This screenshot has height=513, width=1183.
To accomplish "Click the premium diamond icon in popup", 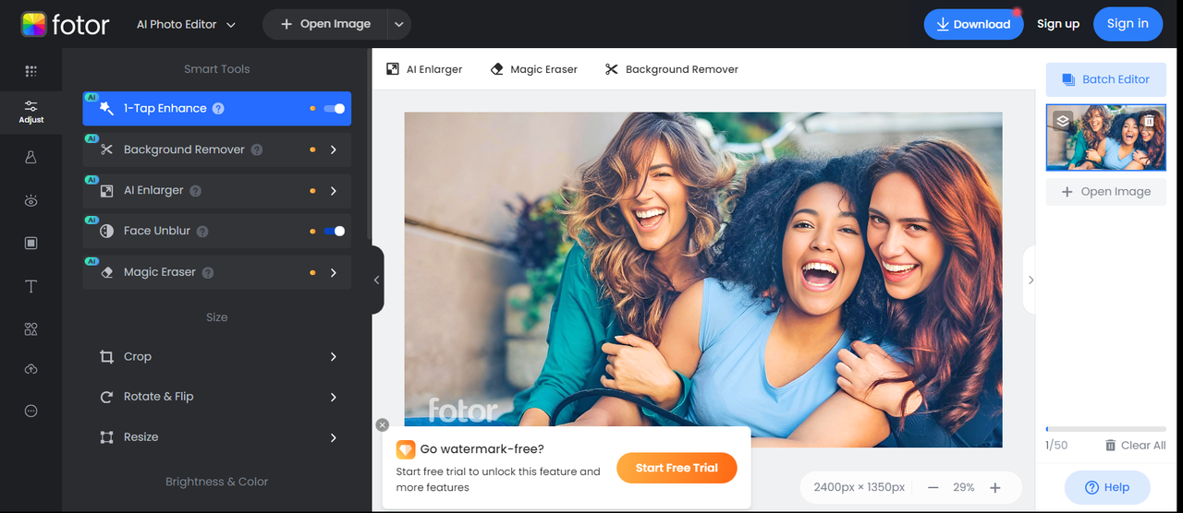I will [x=406, y=449].
